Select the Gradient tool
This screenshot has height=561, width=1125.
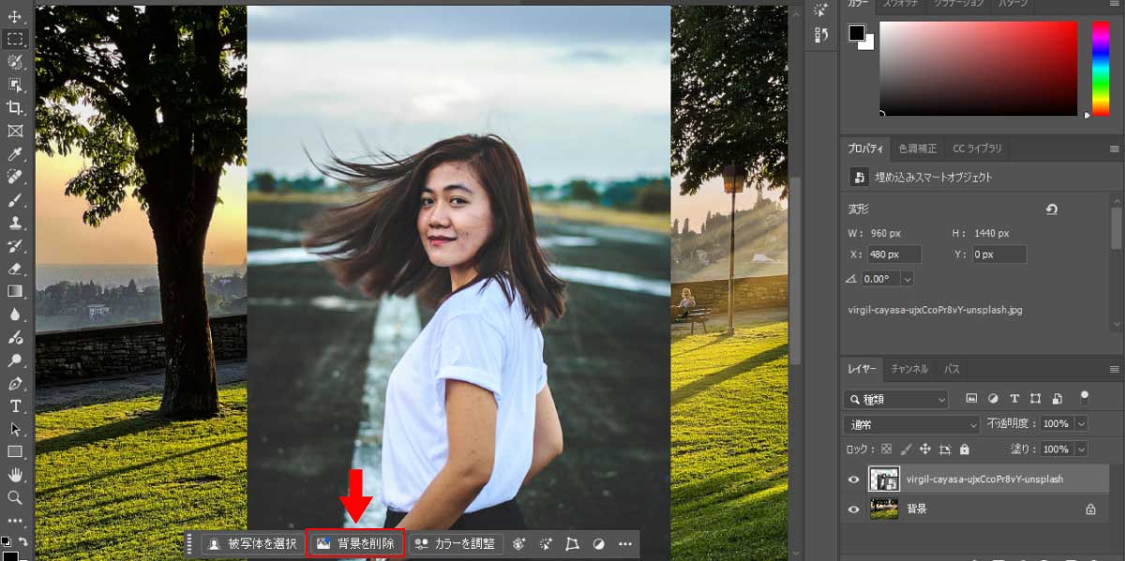[x=15, y=291]
